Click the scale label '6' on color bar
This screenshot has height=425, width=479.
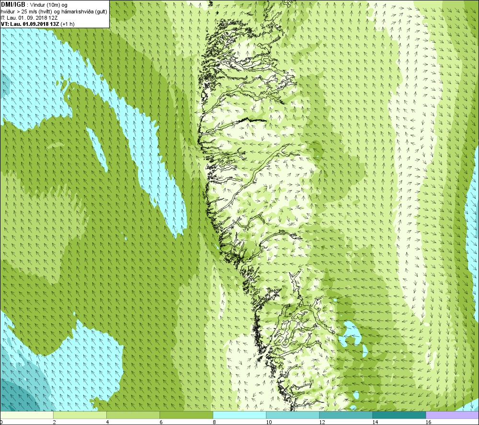pyautogui.click(x=161, y=422)
